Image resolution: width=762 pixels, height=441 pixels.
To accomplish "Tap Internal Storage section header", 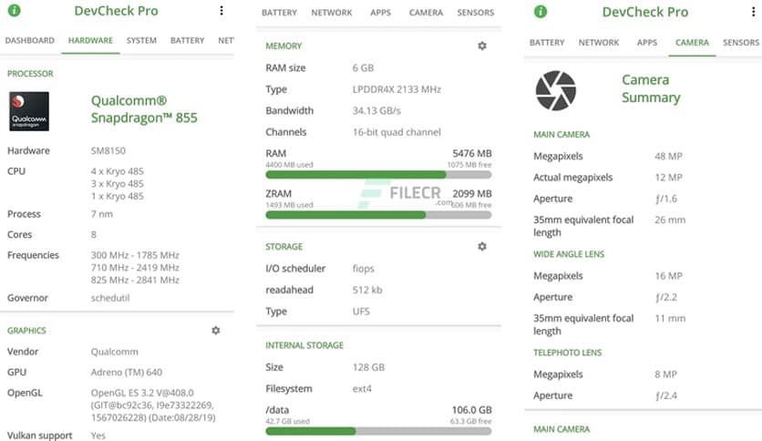I will 304,345.
